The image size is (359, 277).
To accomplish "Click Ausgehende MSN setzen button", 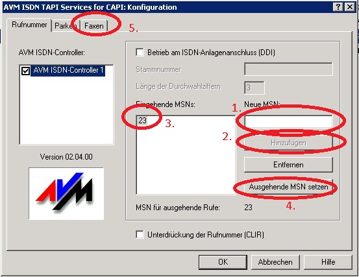I will pos(288,187).
